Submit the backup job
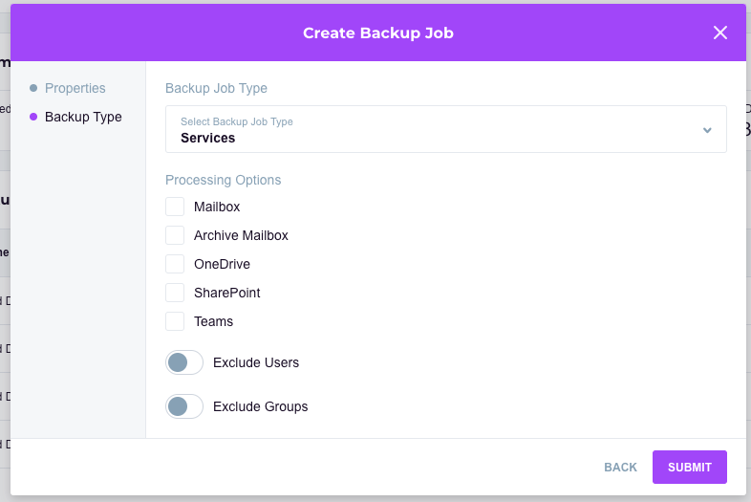 [689, 468]
